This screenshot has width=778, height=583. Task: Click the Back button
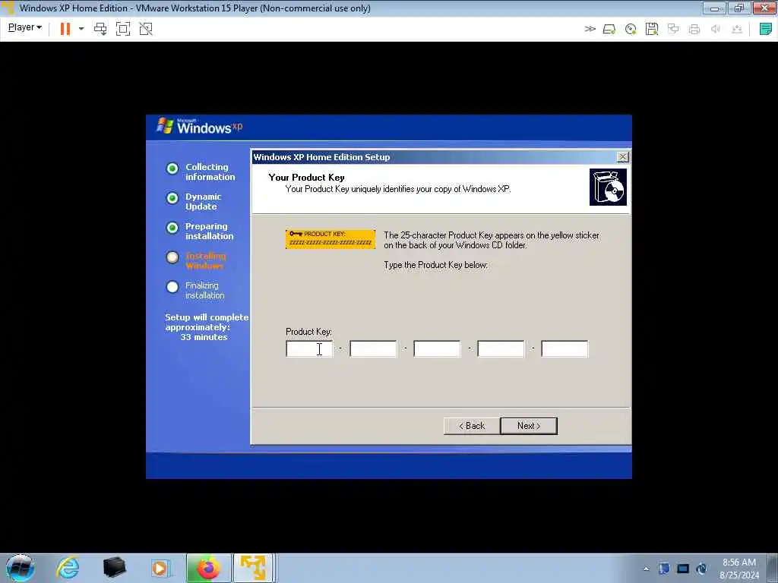[471, 426]
